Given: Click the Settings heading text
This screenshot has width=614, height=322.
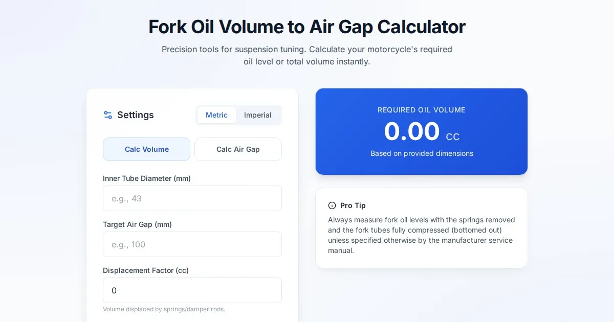Looking at the screenshot, I should [136, 115].
